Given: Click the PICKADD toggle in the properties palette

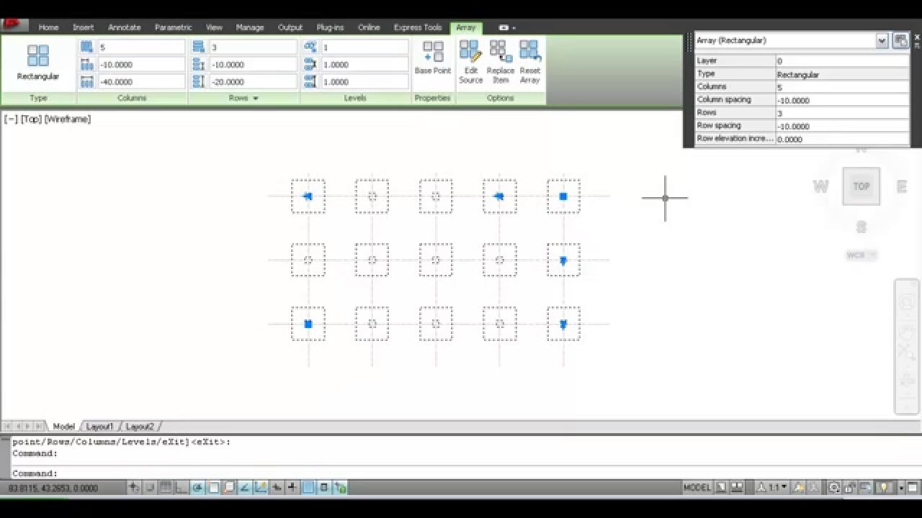Looking at the screenshot, I should (900, 41).
